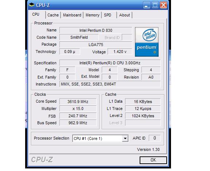210x171 pixels.
Task: Click the Specification text field
Action: [x=110, y=63]
